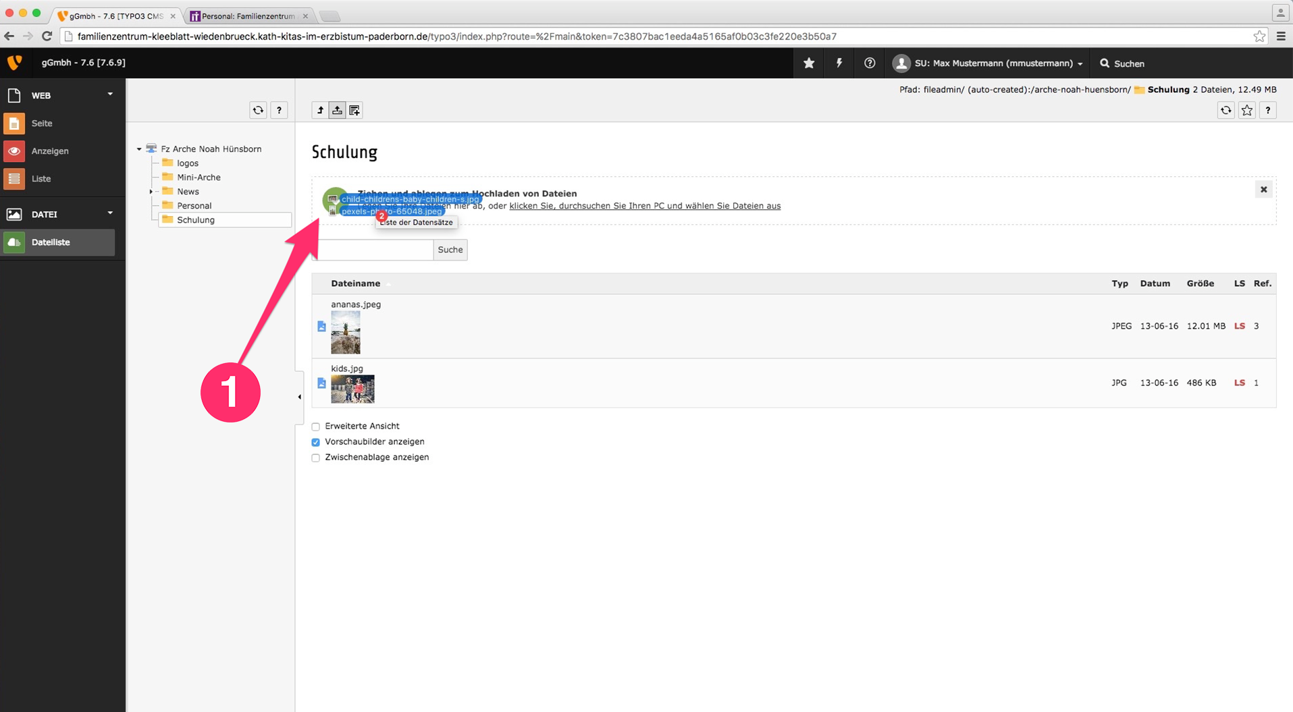
Task: Go one folder level up
Action: pos(320,110)
